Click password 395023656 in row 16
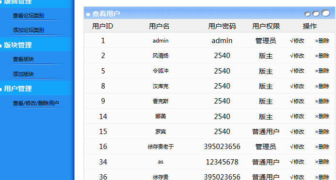Screen dimensions: 336x180 222,147
